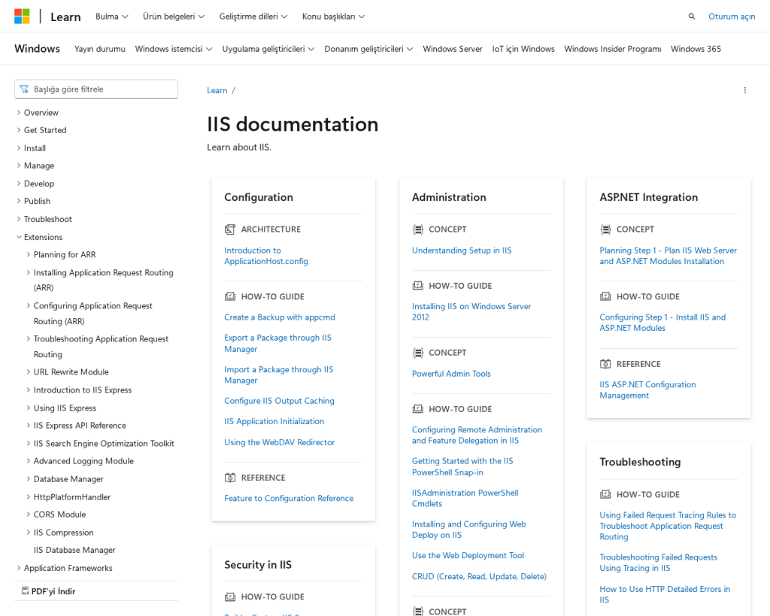
Task: Open IoT için Windows nav item
Action: pyautogui.click(x=523, y=49)
